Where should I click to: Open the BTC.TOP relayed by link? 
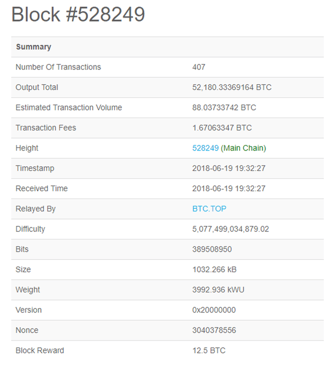tap(209, 209)
